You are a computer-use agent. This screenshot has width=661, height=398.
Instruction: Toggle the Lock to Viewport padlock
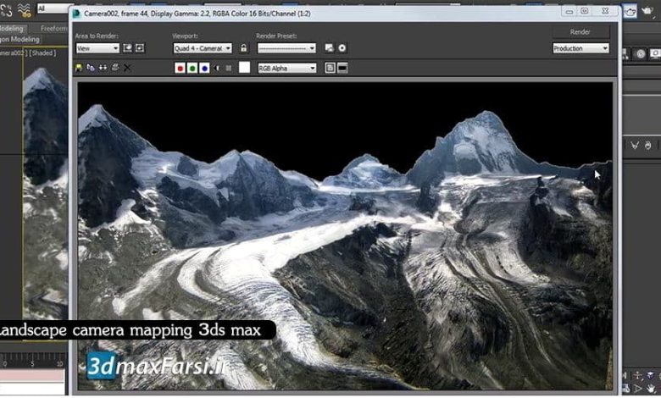[244, 48]
